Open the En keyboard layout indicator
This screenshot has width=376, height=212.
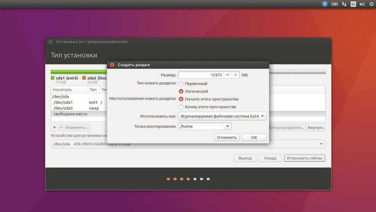click(x=353, y=4)
